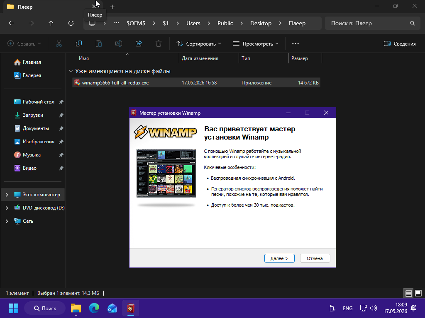Click the Share icon in toolbar
Image resolution: width=425 pixels, height=318 pixels.
[x=139, y=43]
